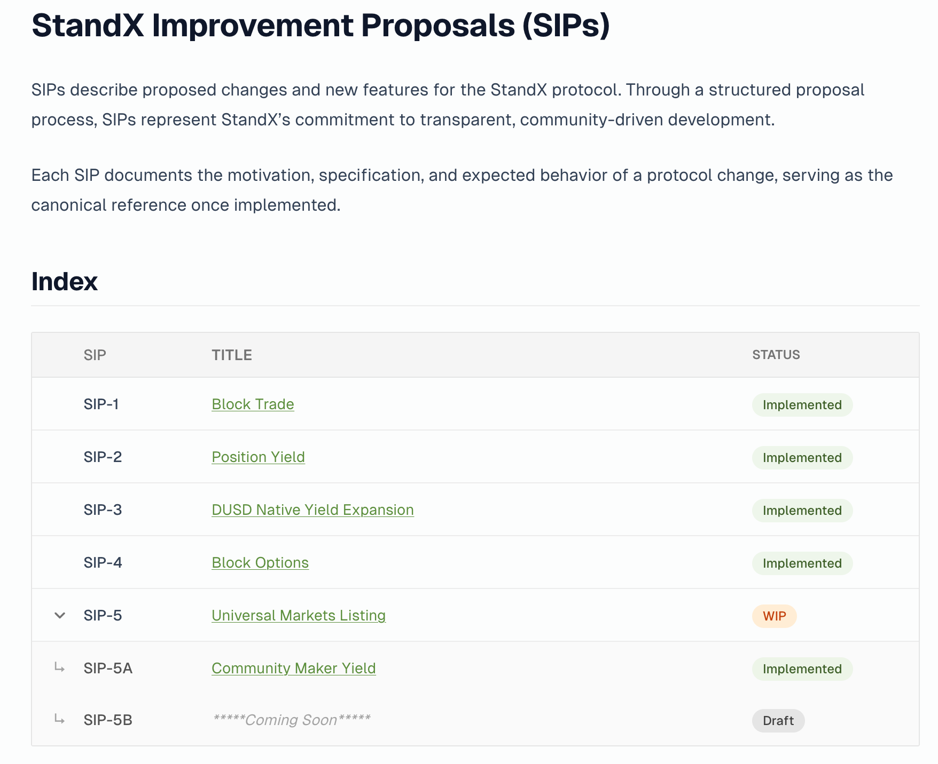
Task: Click the STATUS column header
Action: [x=776, y=355]
